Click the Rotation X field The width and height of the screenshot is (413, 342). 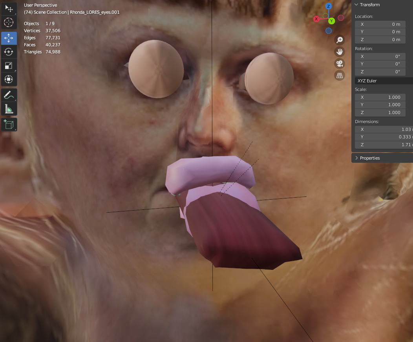click(x=380, y=56)
